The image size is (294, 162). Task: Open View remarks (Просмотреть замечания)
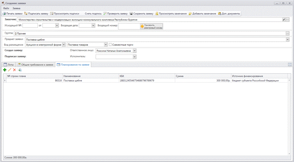pyautogui.click(x=171, y=14)
